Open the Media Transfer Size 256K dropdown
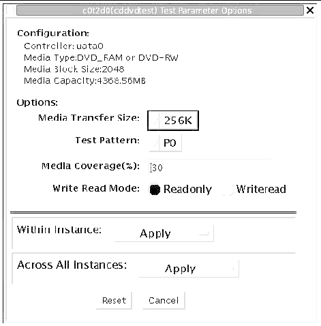This screenshot has width=321, height=326. pyautogui.click(x=173, y=121)
